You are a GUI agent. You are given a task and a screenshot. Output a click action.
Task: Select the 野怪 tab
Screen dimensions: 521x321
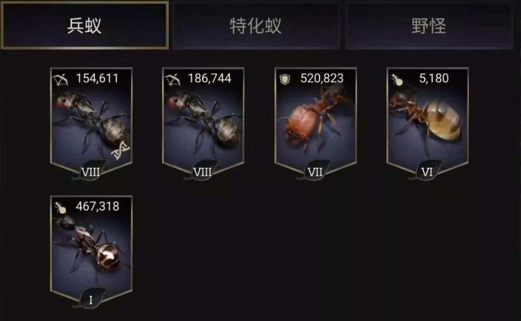pos(429,26)
